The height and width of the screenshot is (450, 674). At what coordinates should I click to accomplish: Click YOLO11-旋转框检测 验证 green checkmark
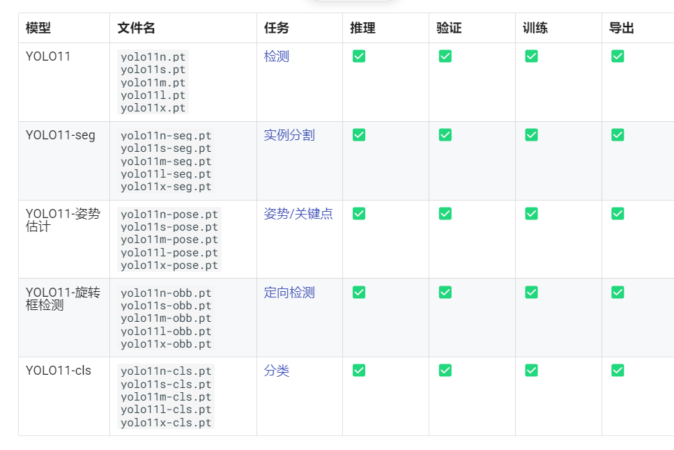445,293
